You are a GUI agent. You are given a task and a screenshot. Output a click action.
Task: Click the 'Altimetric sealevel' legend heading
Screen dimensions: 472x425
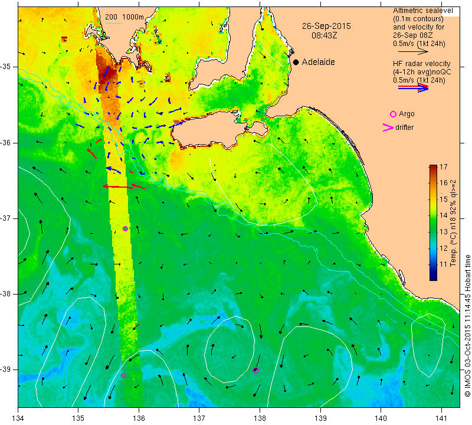coord(422,11)
